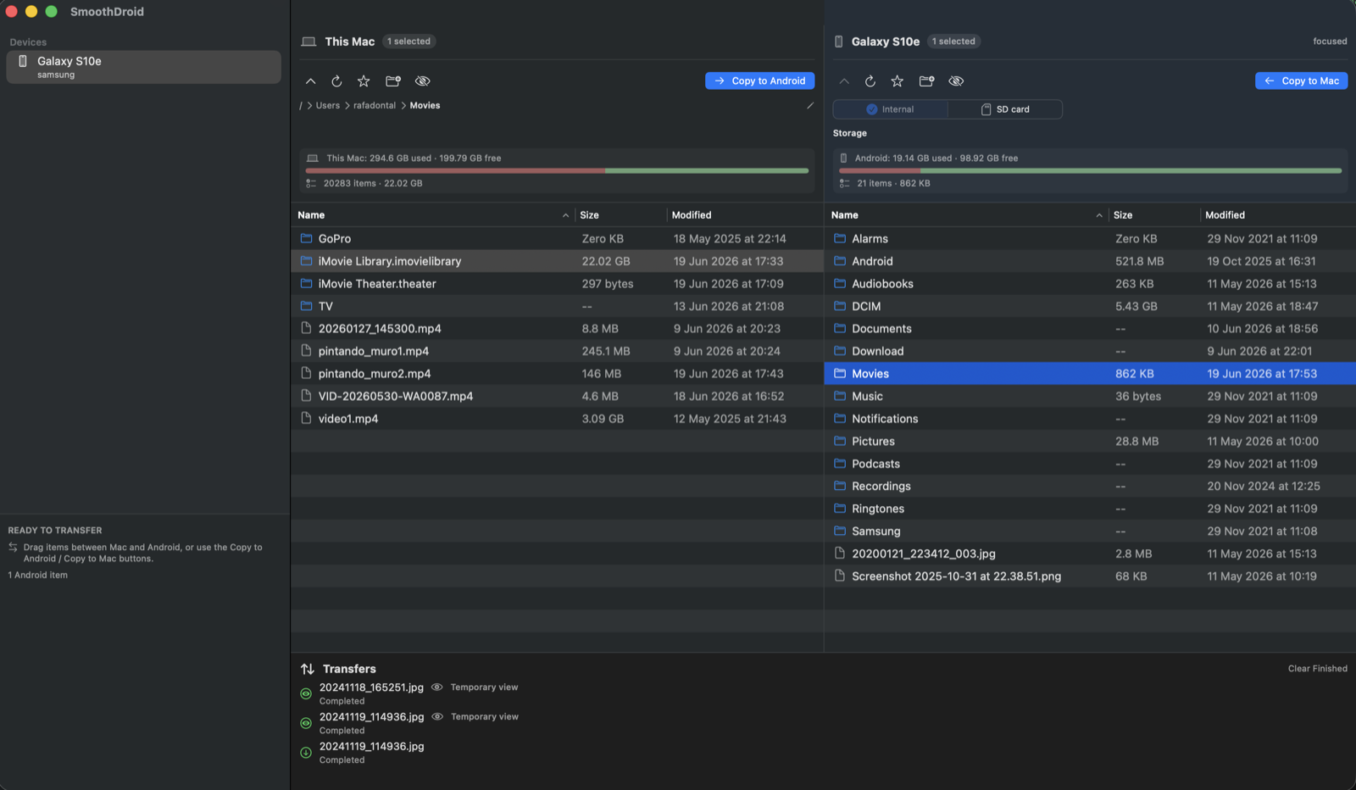Select iMovie Theater.theater folder

pos(557,284)
